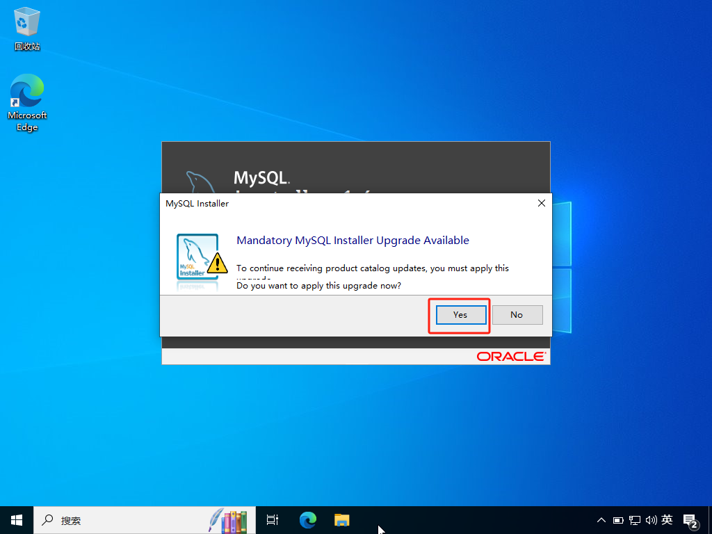Launch Microsoft Edge from the taskbar
Screen dimensions: 712x534
pyautogui.click(x=308, y=520)
